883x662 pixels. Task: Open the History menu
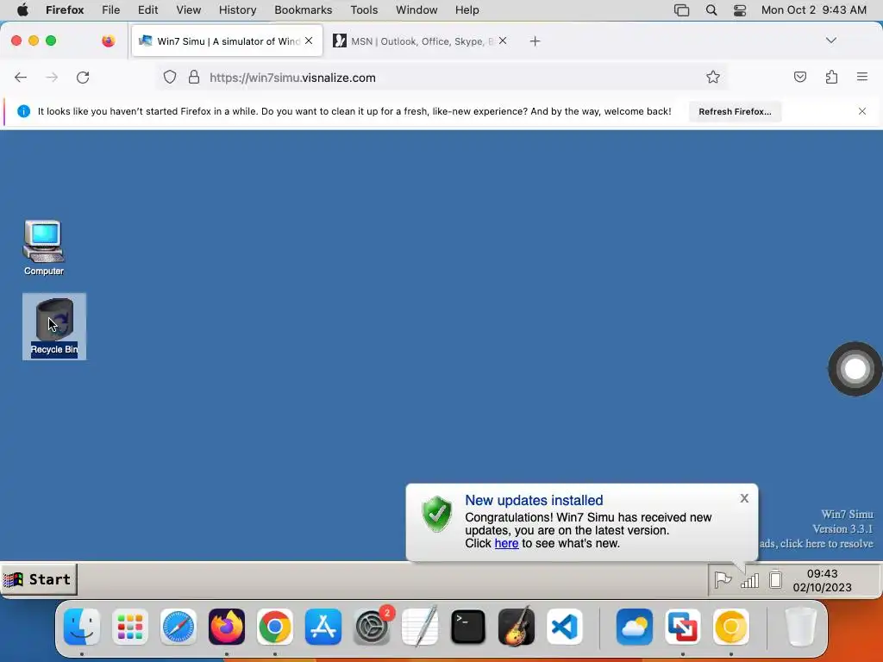tap(237, 10)
